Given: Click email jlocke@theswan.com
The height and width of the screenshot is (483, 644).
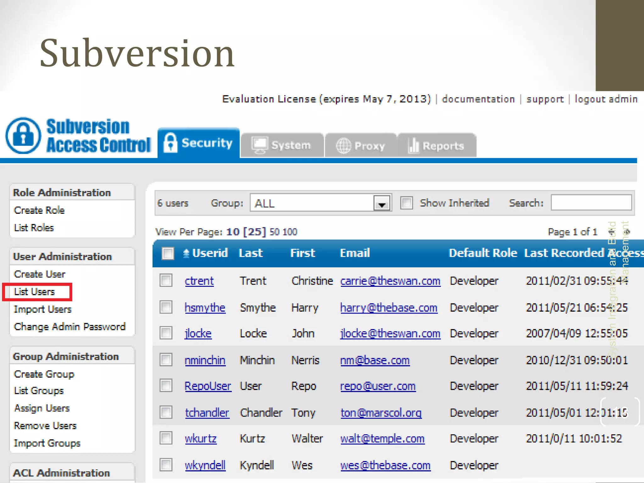Looking at the screenshot, I should (x=390, y=333).
